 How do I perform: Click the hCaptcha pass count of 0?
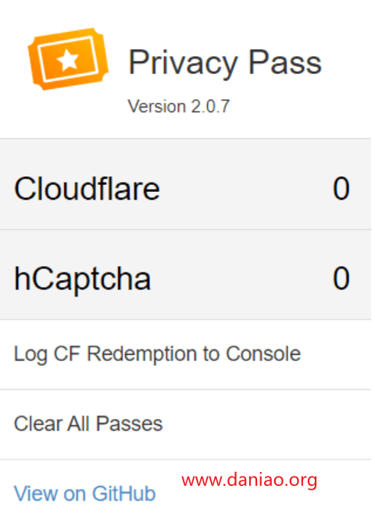341,278
